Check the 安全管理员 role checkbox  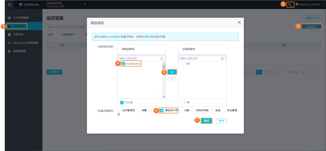pos(224,110)
